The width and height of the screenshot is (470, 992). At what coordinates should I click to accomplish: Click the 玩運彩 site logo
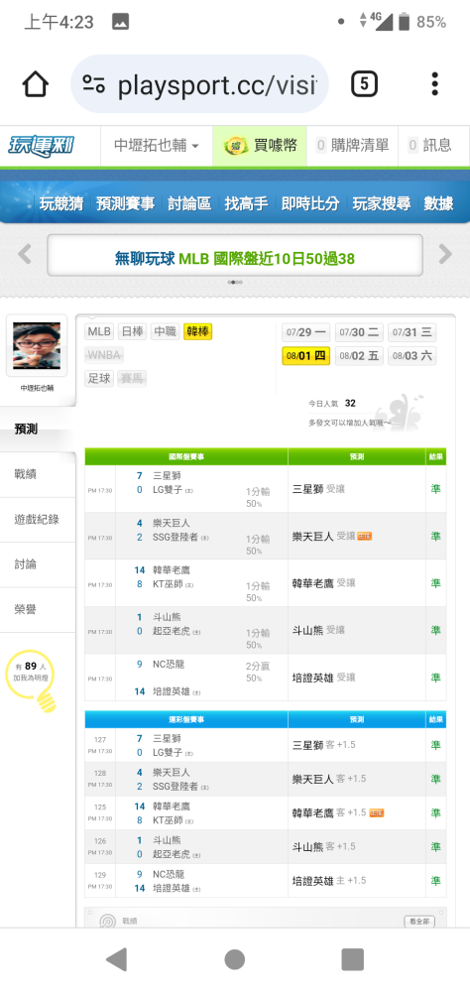pyautogui.click(x=42, y=146)
